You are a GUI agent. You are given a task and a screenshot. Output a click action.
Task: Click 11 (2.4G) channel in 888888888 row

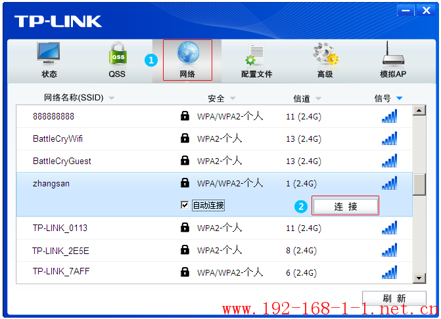(x=304, y=117)
